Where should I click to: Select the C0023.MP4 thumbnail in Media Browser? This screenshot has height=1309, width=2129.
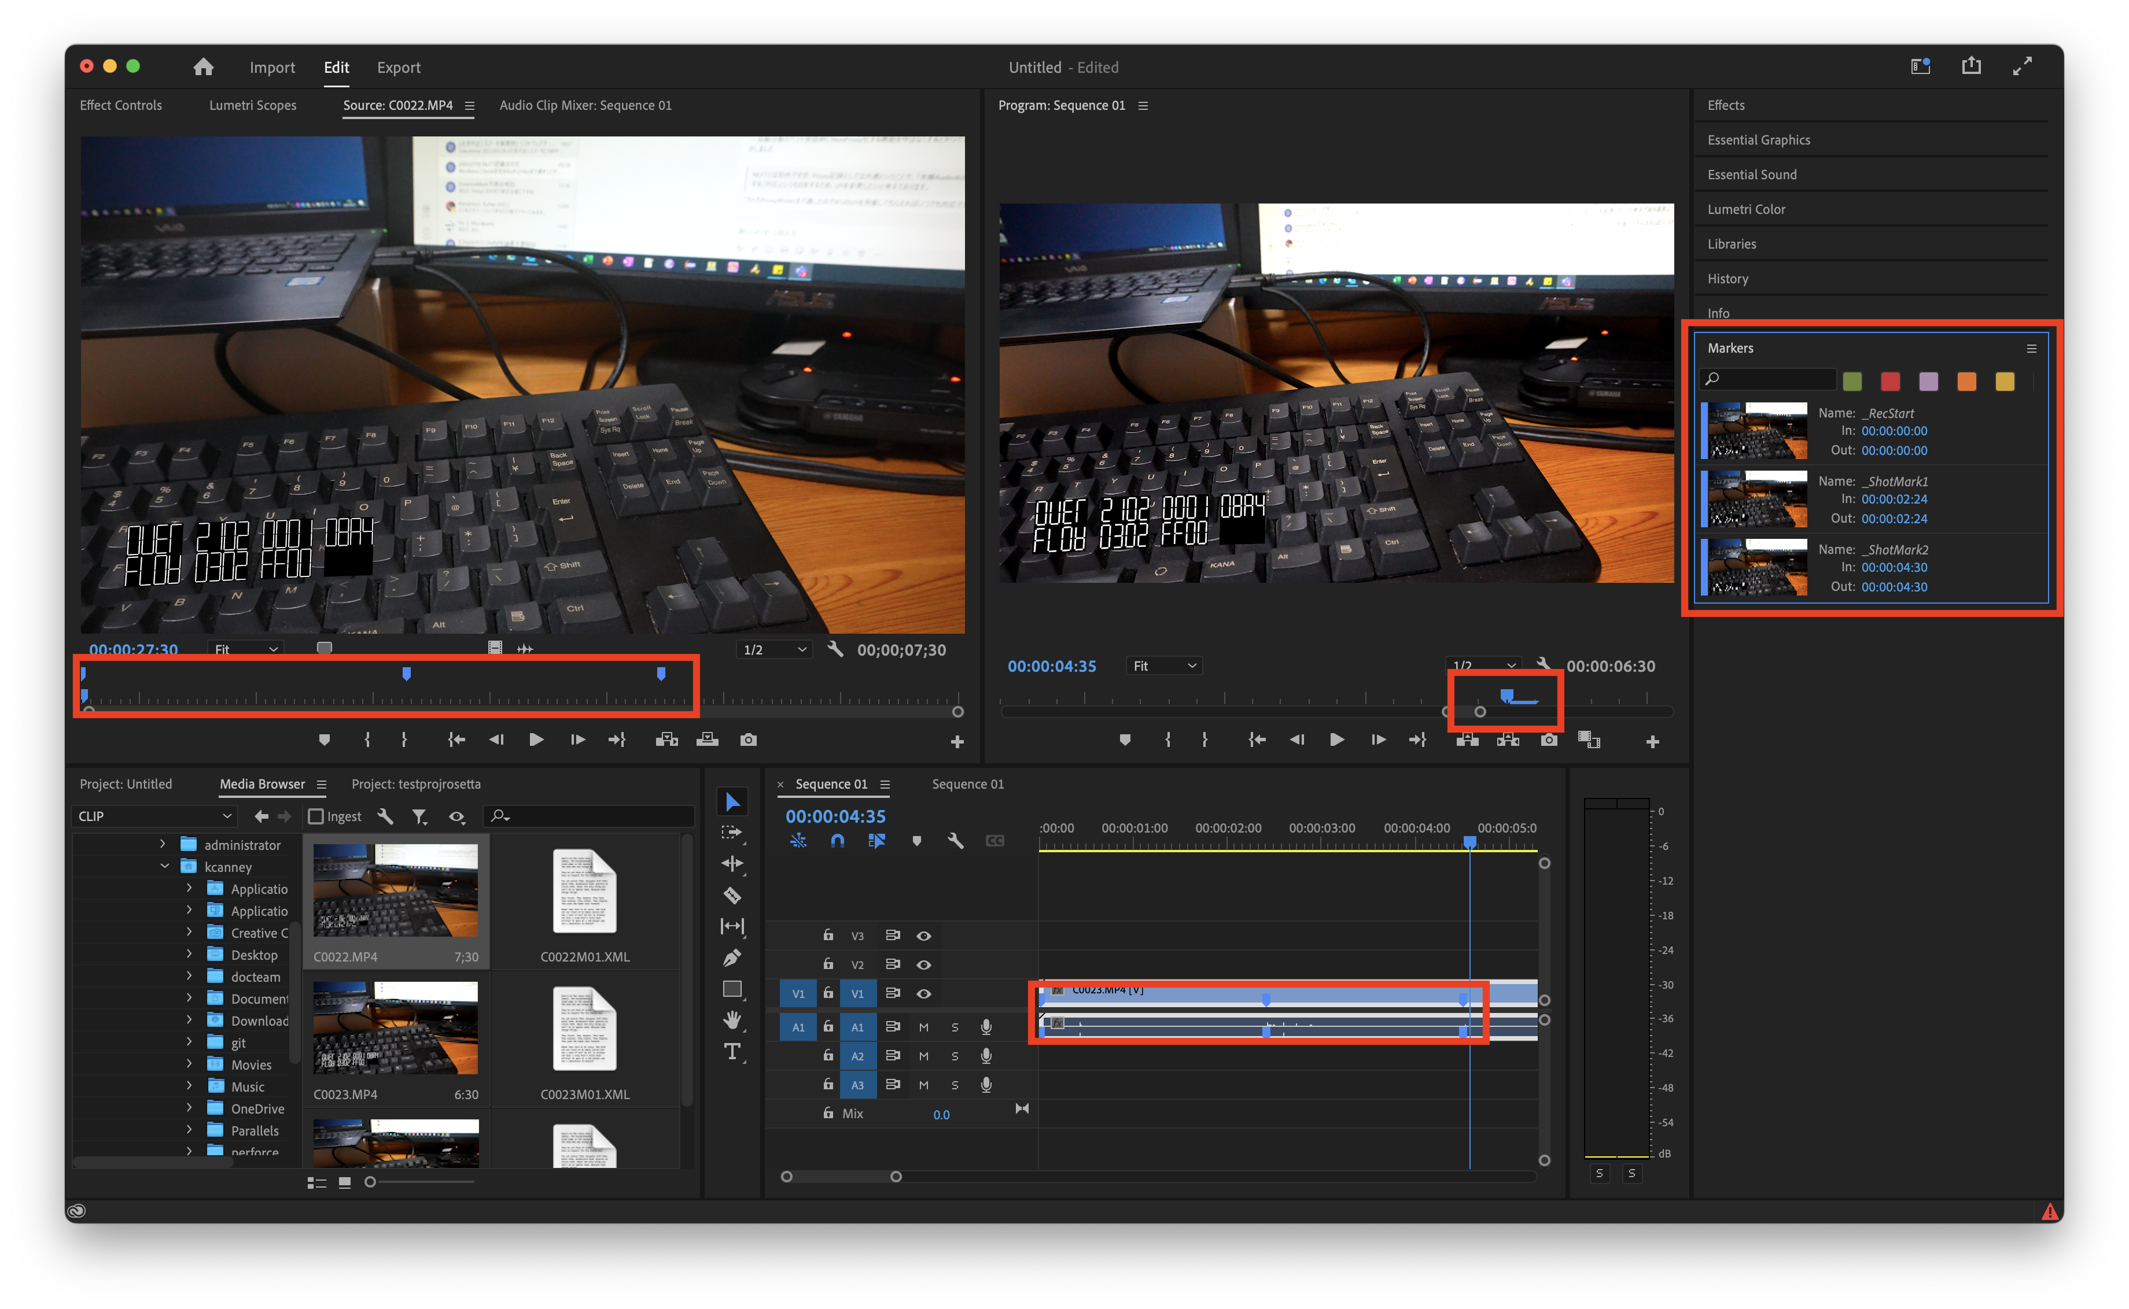[x=395, y=1029]
